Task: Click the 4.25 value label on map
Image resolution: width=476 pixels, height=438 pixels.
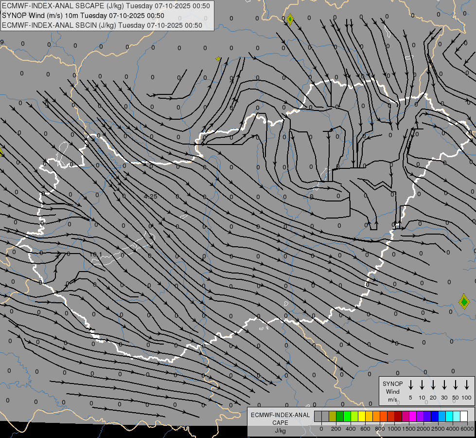Action: pyautogui.click(x=151, y=197)
